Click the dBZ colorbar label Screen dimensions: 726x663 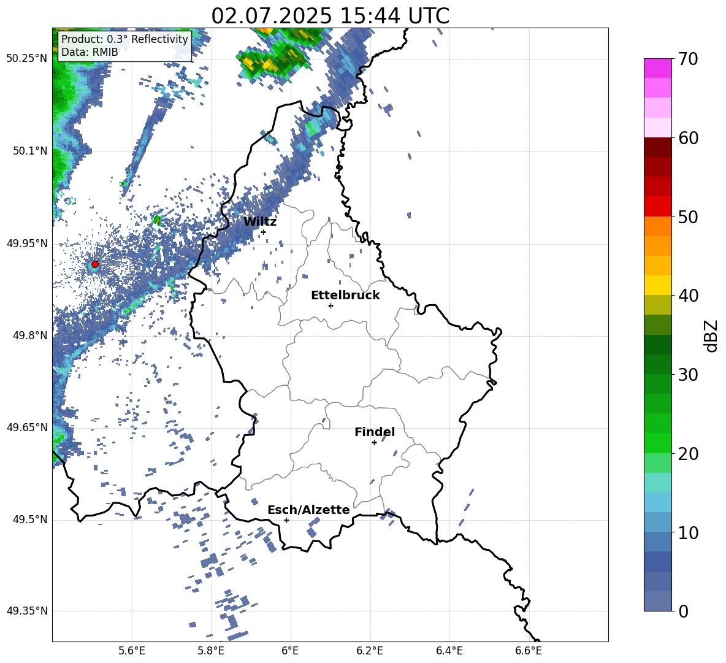[x=711, y=335]
